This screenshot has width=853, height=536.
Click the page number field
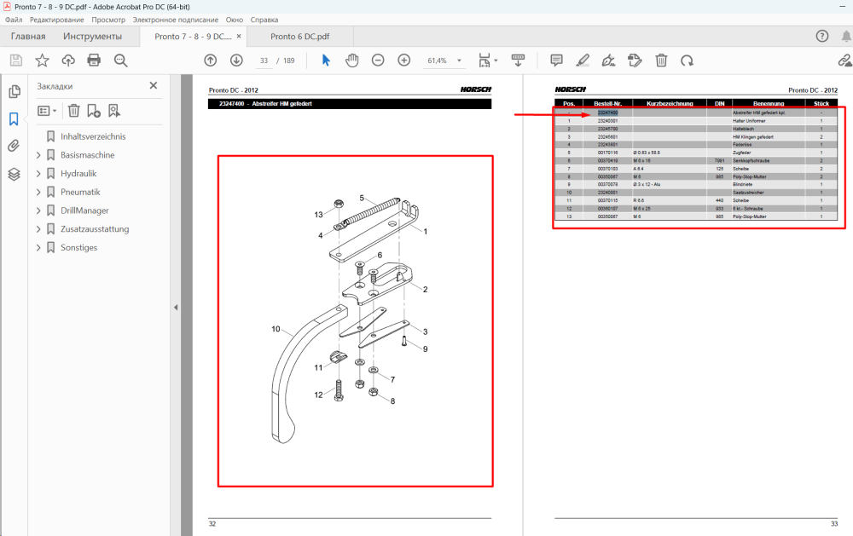click(264, 61)
